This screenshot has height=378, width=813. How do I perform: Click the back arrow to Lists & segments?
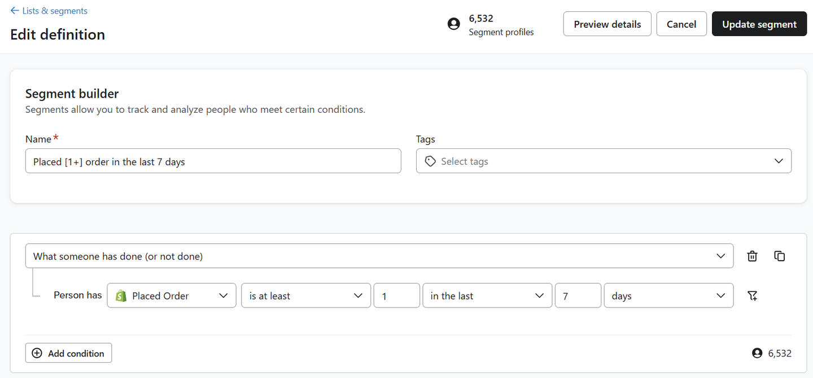[15, 11]
